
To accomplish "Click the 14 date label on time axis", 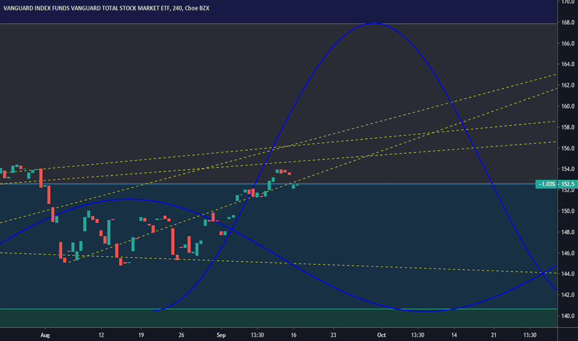I will pyautogui.click(x=454, y=335).
